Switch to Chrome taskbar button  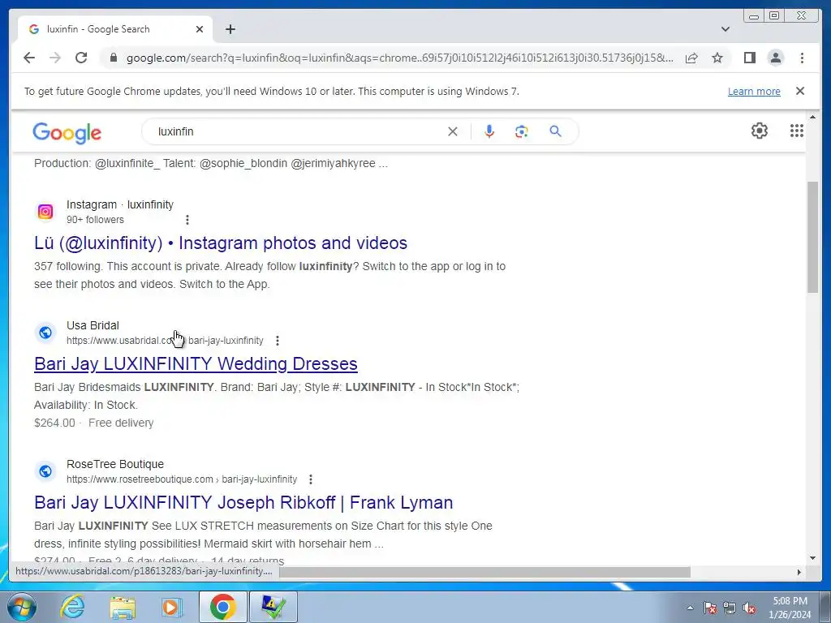pyautogui.click(x=222, y=607)
